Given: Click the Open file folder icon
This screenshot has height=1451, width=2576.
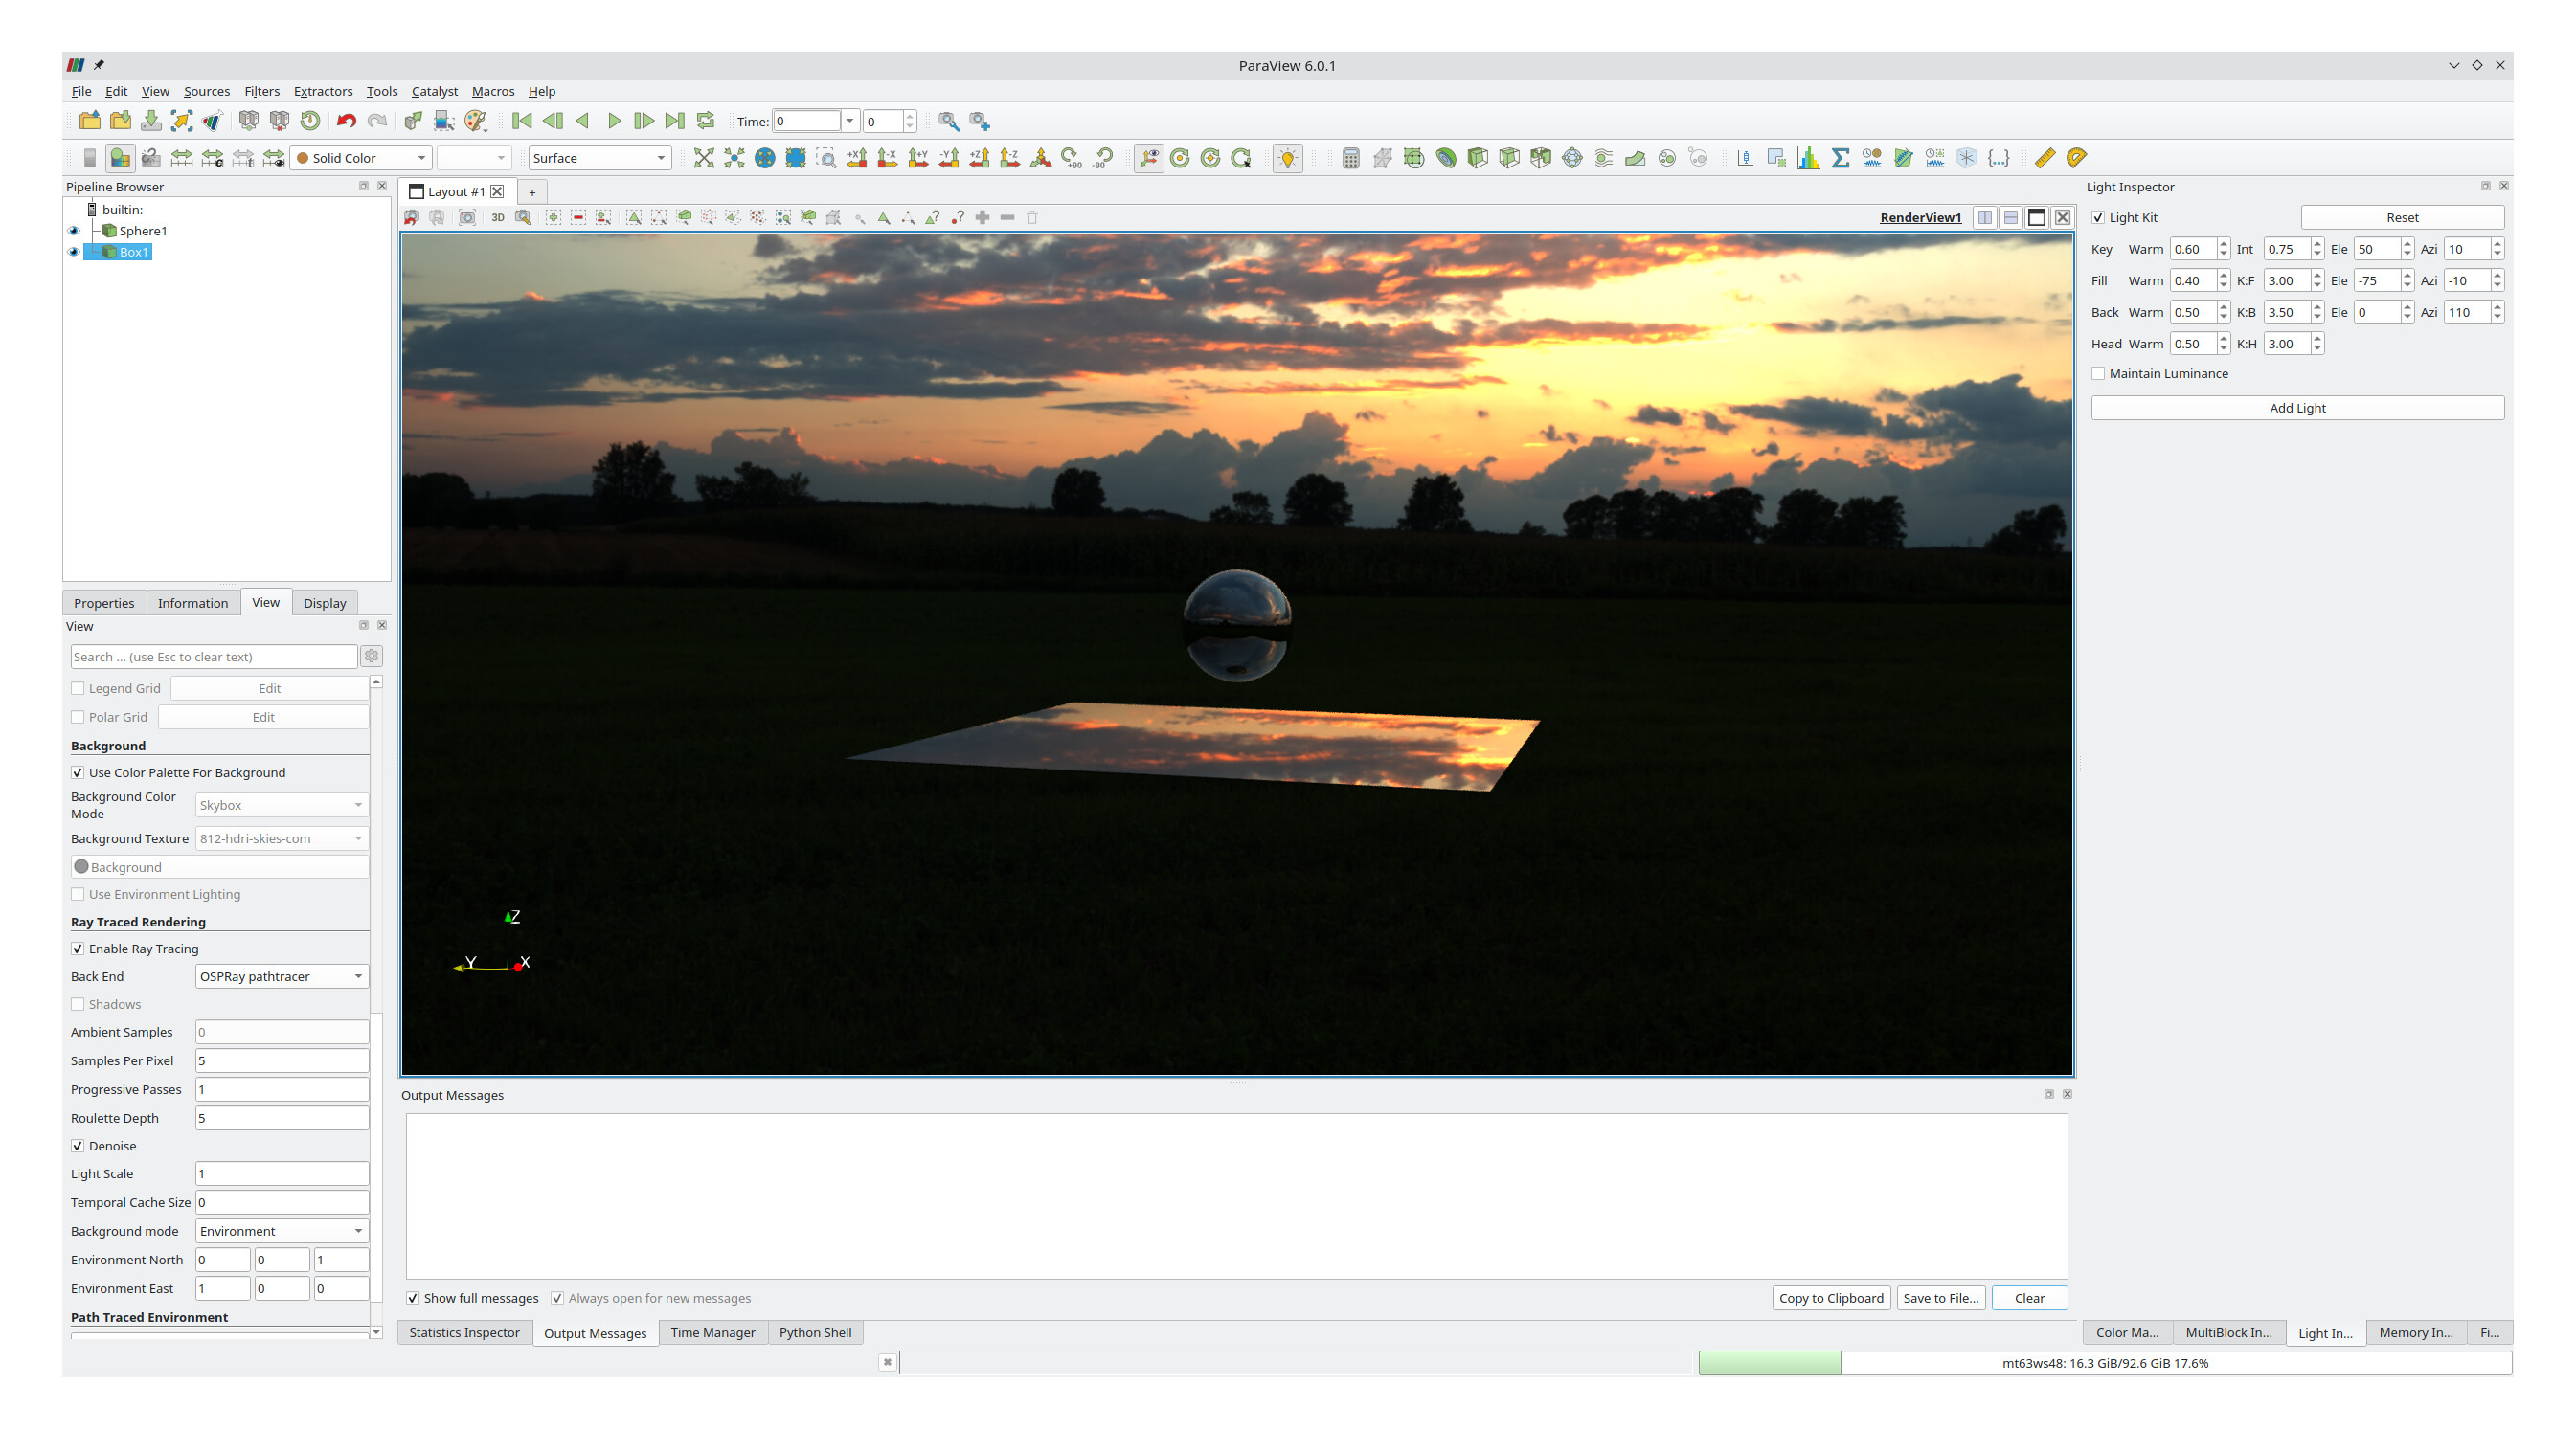Looking at the screenshot, I should pyautogui.click(x=90, y=121).
